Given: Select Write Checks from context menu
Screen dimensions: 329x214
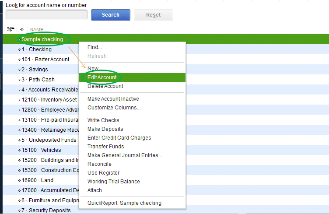Looking at the screenshot, I should click(x=103, y=120).
